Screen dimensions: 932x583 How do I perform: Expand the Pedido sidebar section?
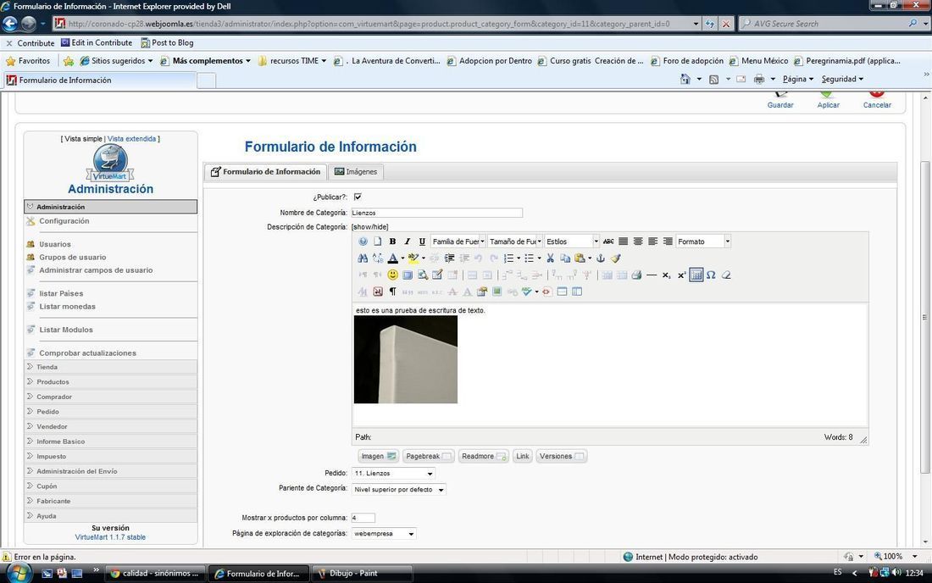click(110, 411)
